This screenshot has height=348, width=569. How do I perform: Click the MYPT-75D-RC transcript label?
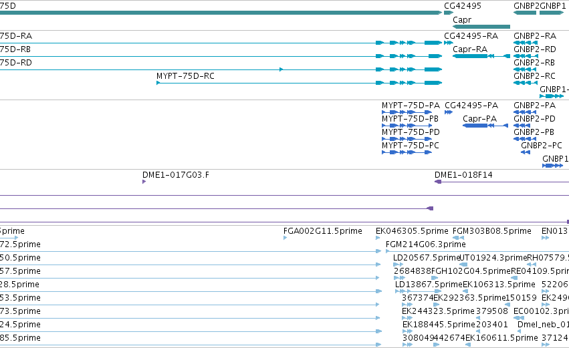tap(185, 76)
